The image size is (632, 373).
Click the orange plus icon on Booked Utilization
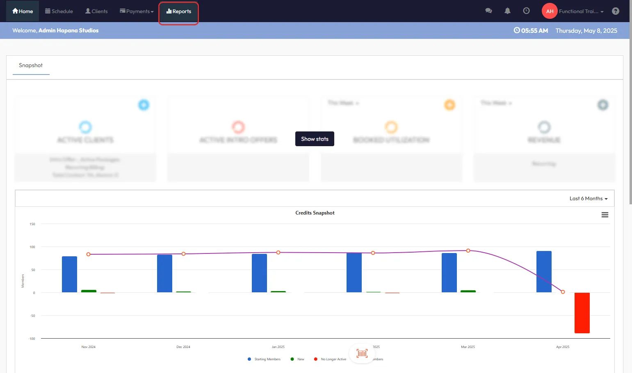coord(449,105)
